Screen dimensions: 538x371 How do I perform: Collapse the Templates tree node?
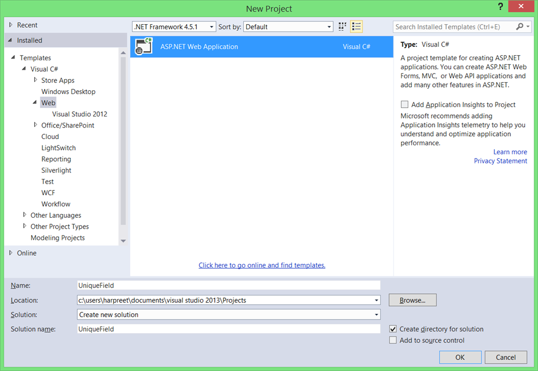(13, 57)
